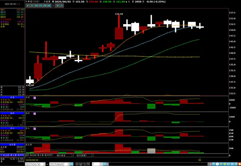Open the line chart style icon
Viewport: 241px width, 166px height.
click(228, 164)
